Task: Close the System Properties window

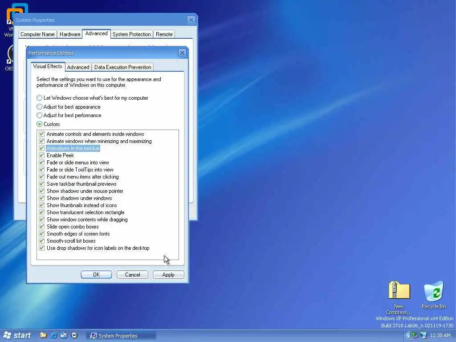Action: (x=191, y=20)
